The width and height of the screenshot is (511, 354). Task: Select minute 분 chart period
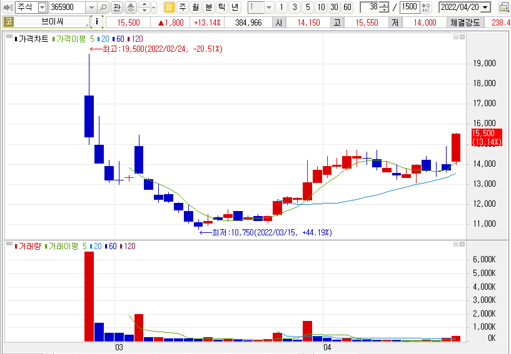[x=208, y=7]
